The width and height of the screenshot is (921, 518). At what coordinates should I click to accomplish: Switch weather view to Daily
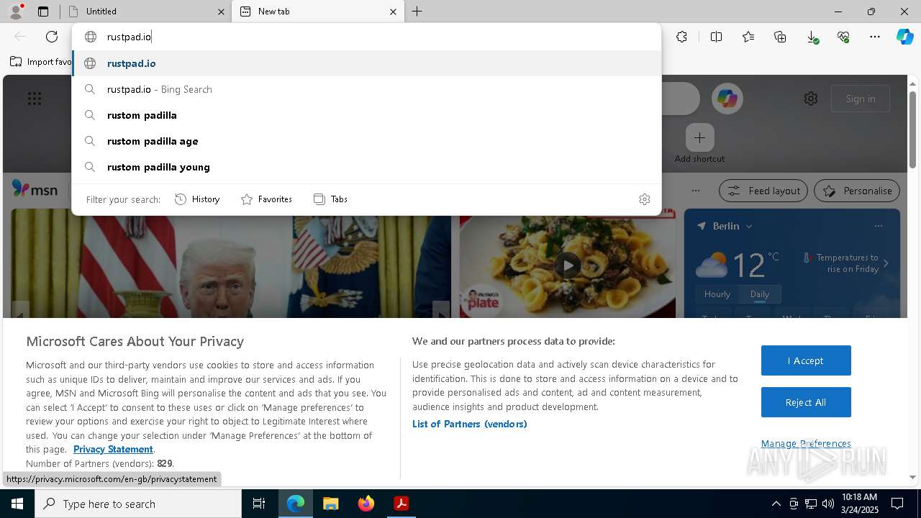pos(760,294)
